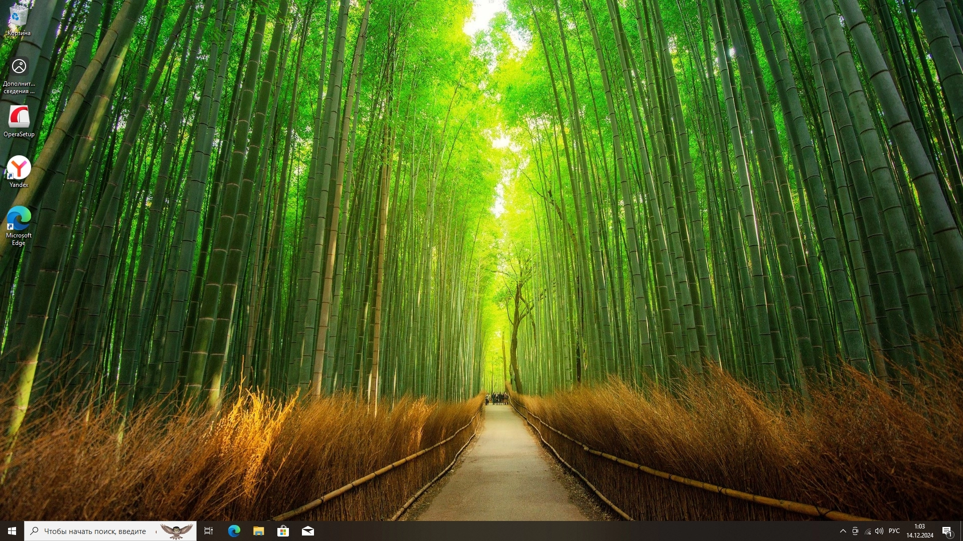Expand hidden system tray icons

pyautogui.click(x=843, y=531)
